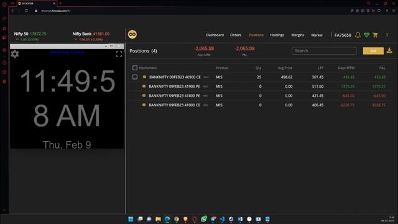This screenshot has width=398, height=224.
Task: Select the BANKNIFTY 09FEB23 41000 CE row
Action: [x=261, y=105]
